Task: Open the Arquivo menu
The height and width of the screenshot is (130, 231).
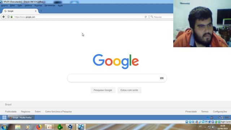Action: coord(4,5)
